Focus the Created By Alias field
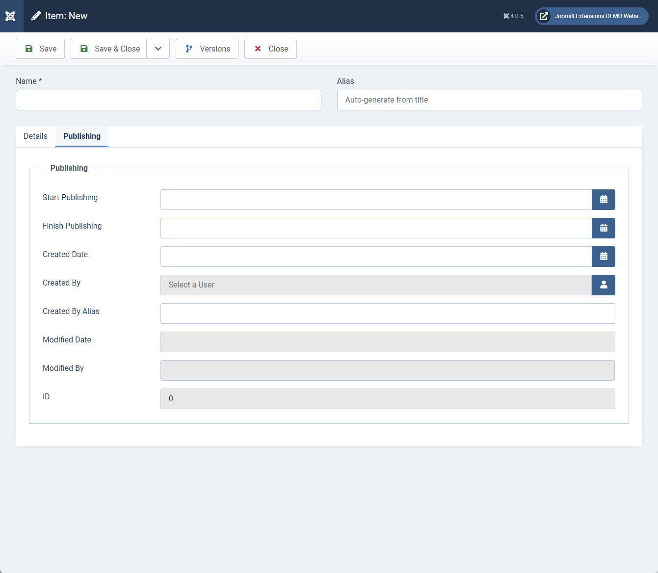658x573 pixels. 387,313
